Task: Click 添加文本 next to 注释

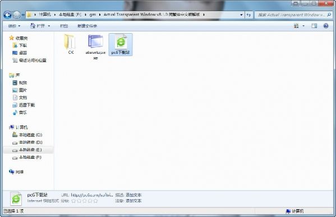Action: [x=134, y=201]
